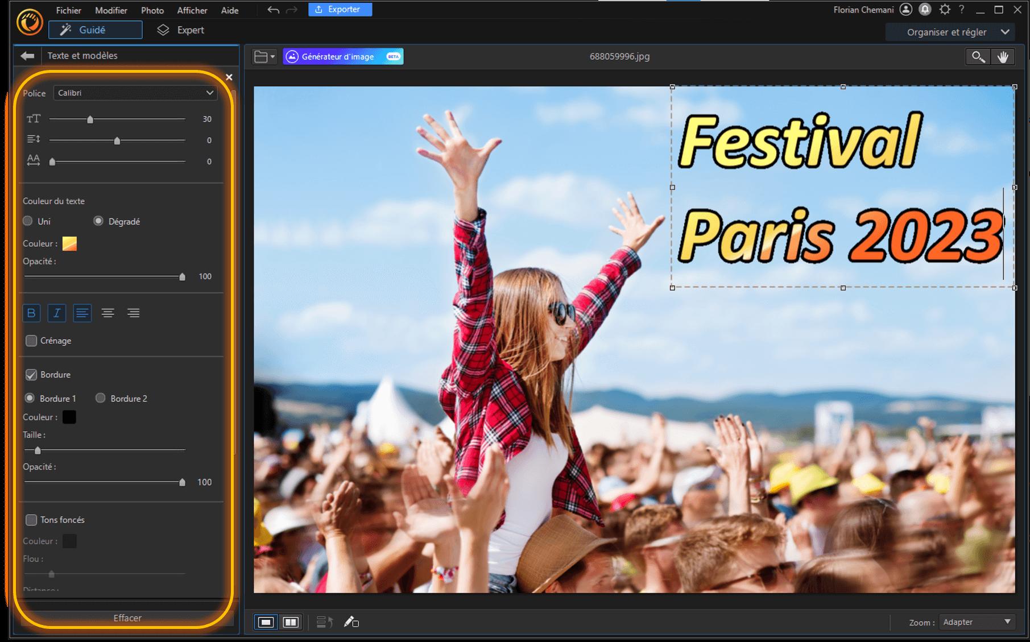Select the magnifier zoom tool
Image resolution: width=1030 pixels, height=642 pixels.
[978, 56]
